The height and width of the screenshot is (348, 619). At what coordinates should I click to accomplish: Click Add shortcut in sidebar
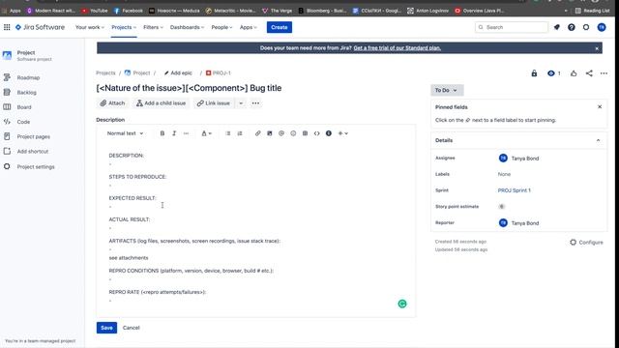pyautogui.click(x=32, y=152)
